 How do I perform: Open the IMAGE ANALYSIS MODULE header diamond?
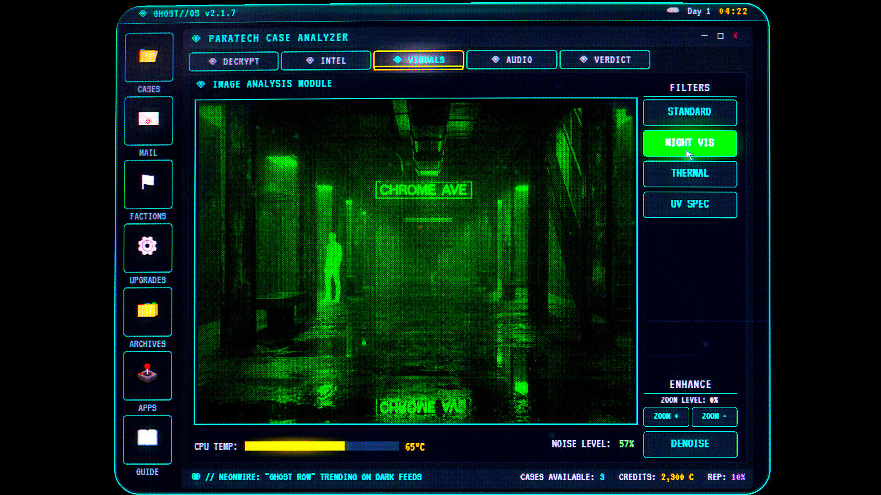201,83
